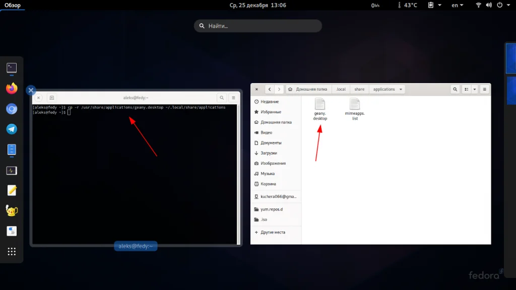The height and width of the screenshot is (290, 516).
Task: Open Музыка in the sidebar
Action: pos(276,173)
